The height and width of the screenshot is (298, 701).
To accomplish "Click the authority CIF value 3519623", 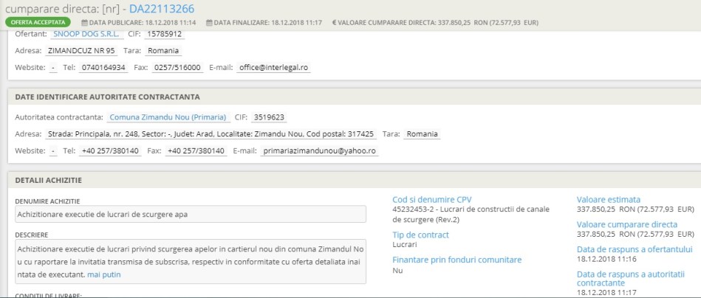I will click(x=270, y=117).
